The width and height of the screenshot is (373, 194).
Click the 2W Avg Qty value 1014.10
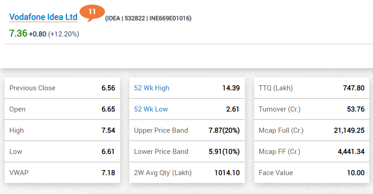click(x=227, y=173)
